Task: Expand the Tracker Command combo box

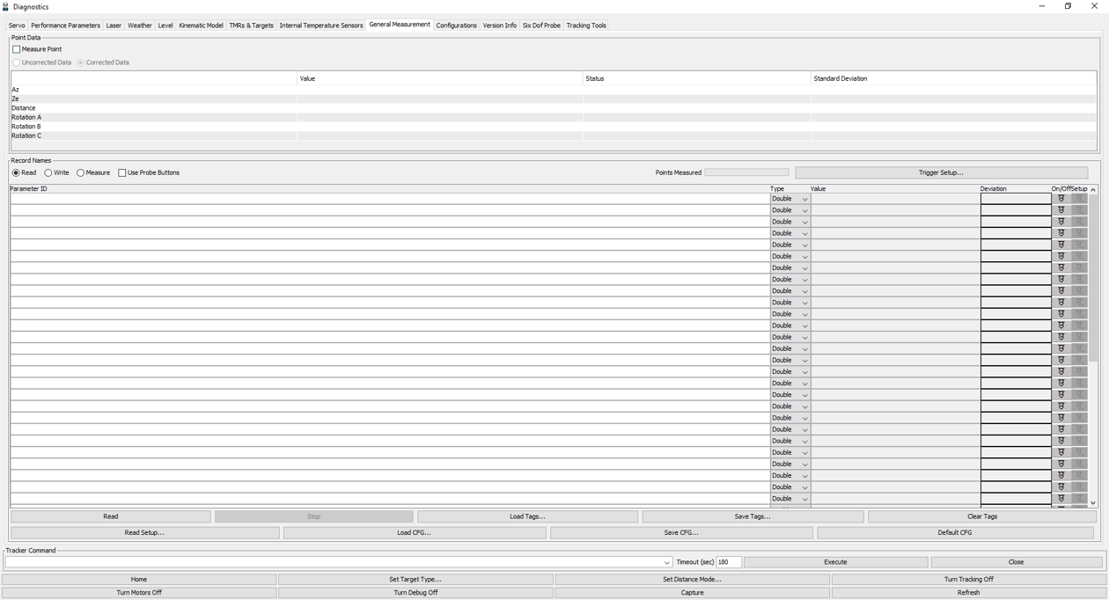Action: tap(667, 562)
